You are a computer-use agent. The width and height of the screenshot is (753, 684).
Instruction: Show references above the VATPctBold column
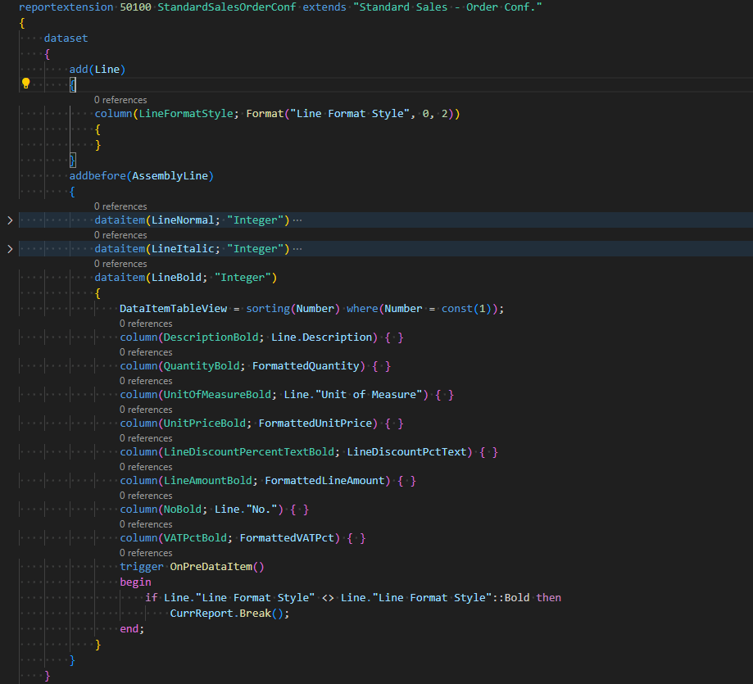pyautogui.click(x=146, y=524)
